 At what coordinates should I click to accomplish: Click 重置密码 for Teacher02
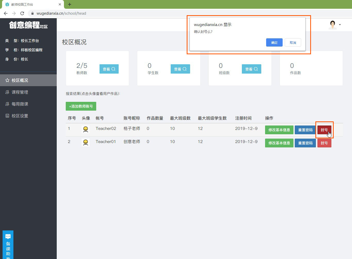pos(305,130)
